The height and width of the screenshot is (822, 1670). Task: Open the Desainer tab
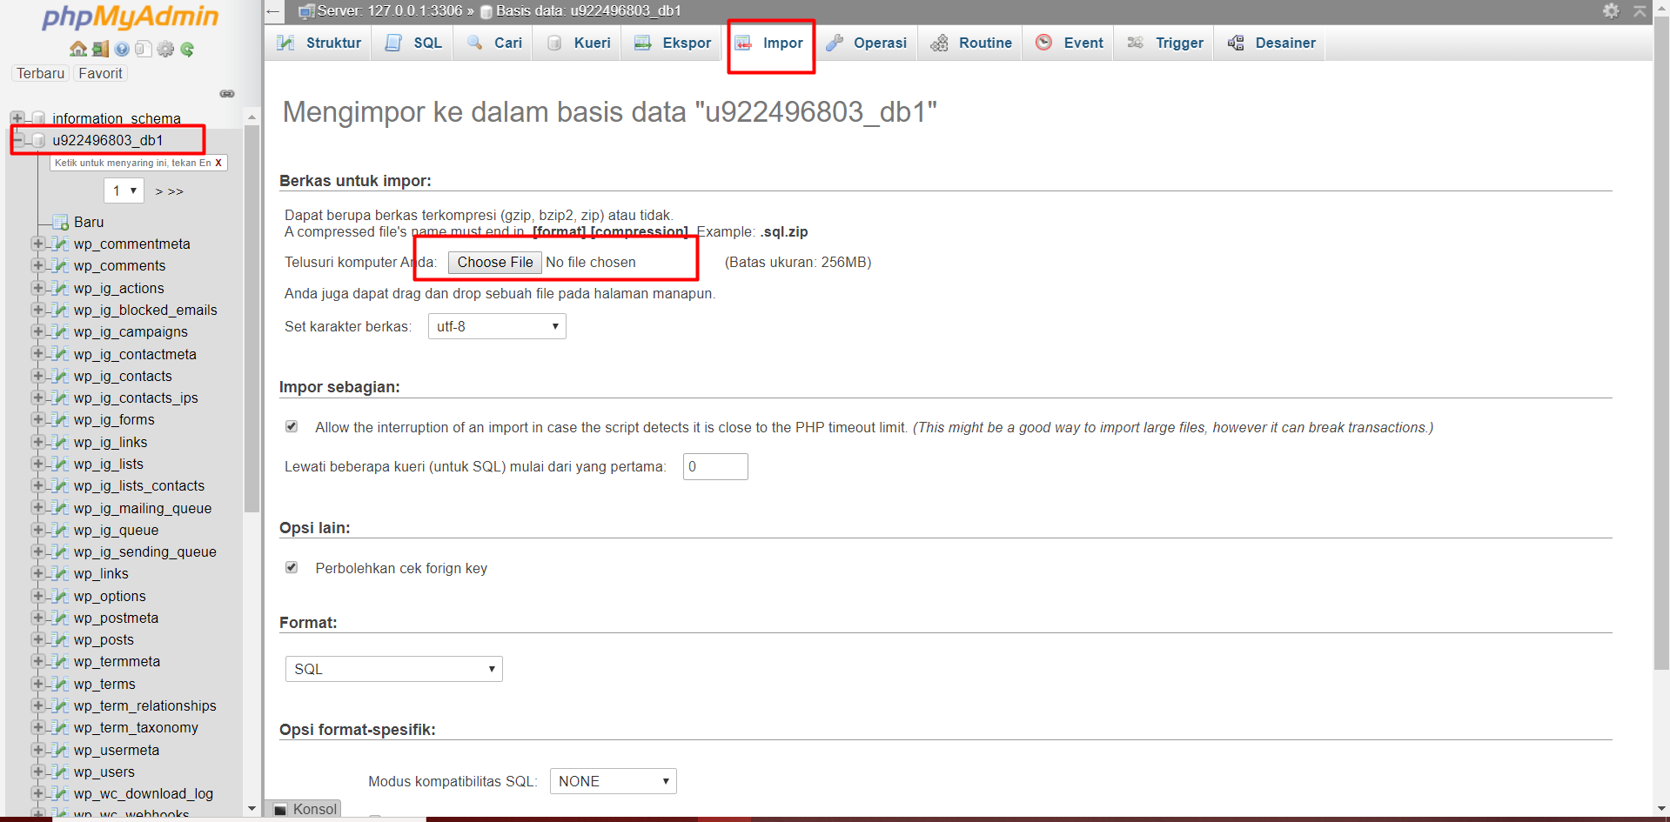1271,43
